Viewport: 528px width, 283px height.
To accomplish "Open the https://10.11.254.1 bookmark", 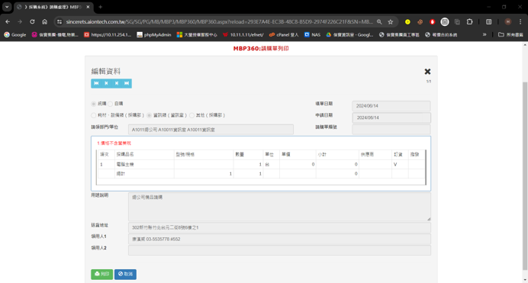I will click(108, 34).
